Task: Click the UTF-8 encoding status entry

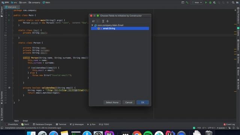Action: (211, 128)
